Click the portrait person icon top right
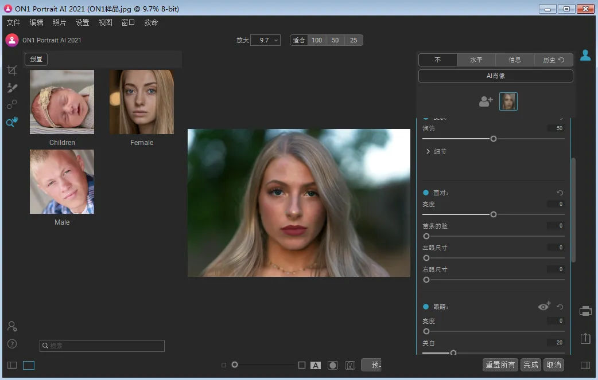598x380 pixels. 585,55
